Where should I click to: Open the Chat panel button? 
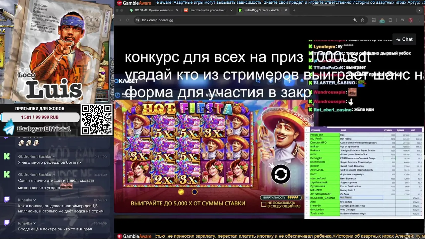pyautogui.click(x=404, y=39)
